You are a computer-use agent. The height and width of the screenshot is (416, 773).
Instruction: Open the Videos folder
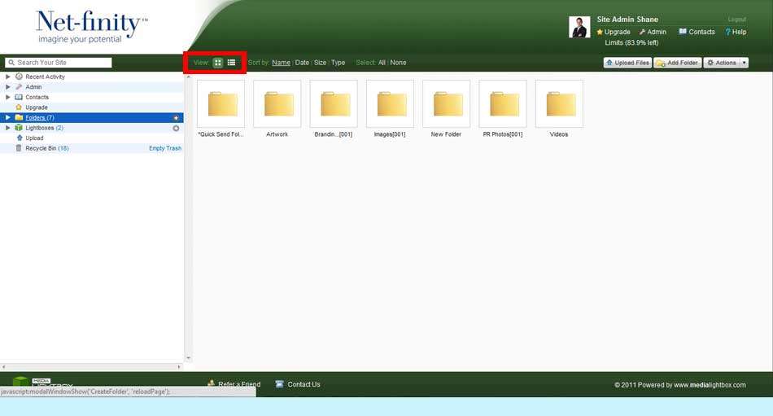[x=559, y=104]
